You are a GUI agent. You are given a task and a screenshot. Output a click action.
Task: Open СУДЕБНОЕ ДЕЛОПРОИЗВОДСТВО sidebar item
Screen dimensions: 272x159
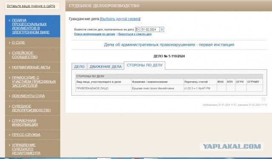pos(31,108)
